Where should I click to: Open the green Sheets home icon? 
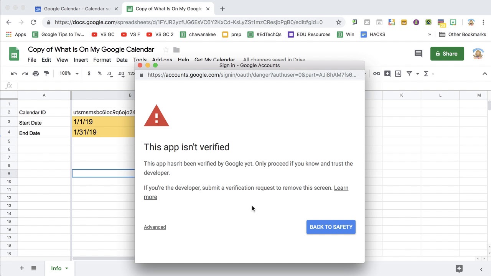[x=14, y=54]
